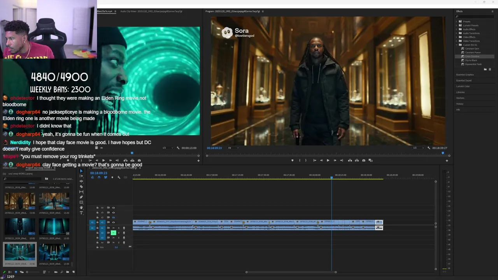498x280 pixels.
Task: Create new custom bin in Effects panel
Action: (x=485, y=69)
